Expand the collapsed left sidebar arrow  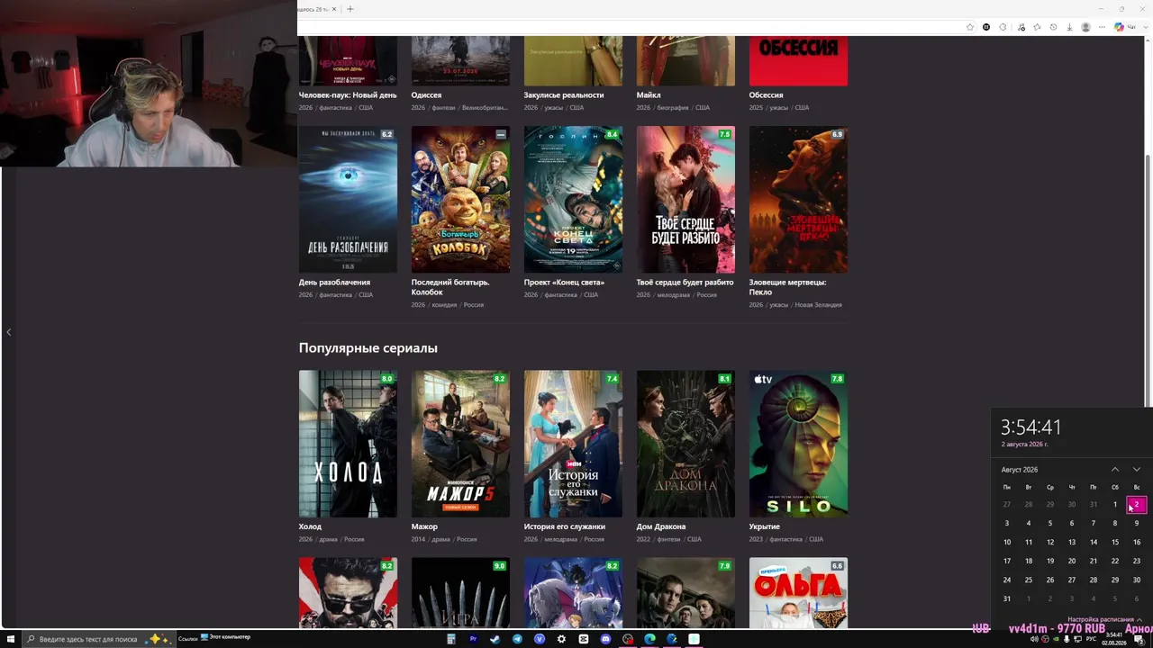pyautogui.click(x=9, y=332)
